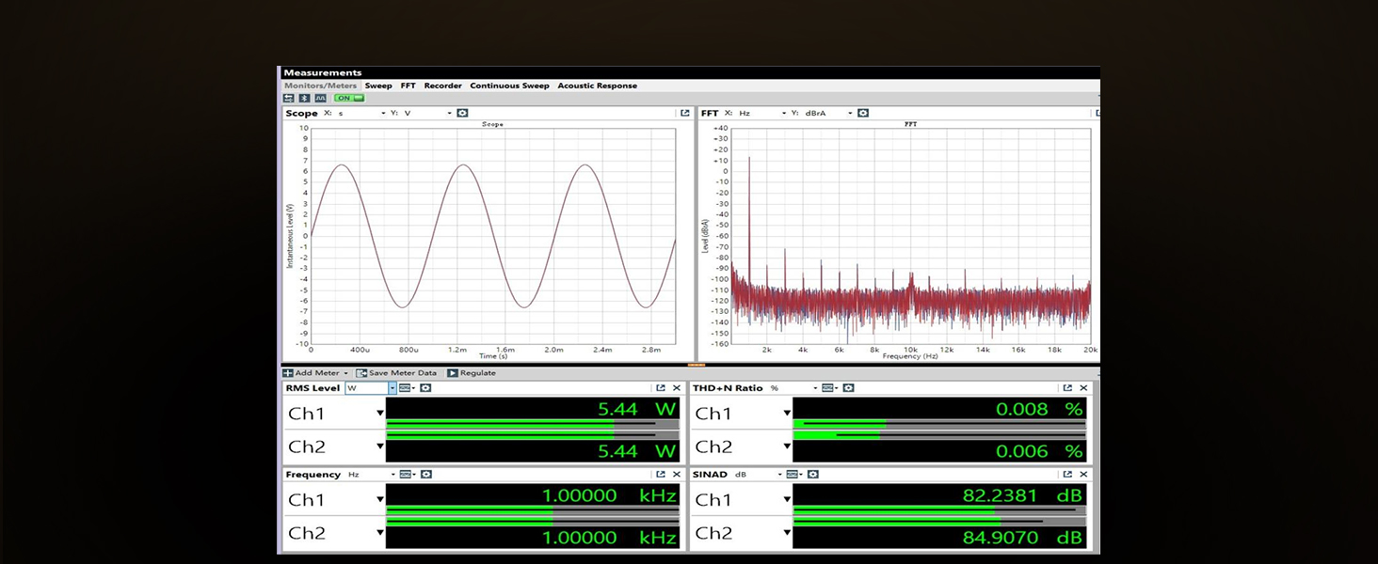This screenshot has width=1378, height=564.
Task: Open the RMS Level meter settings gear
Action: click(425, 388)
